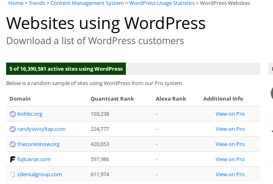Open the fujicaviar.com domain link
Viewport: 273px width, 184px height.
pyautogui.click(x=34, y=159)
